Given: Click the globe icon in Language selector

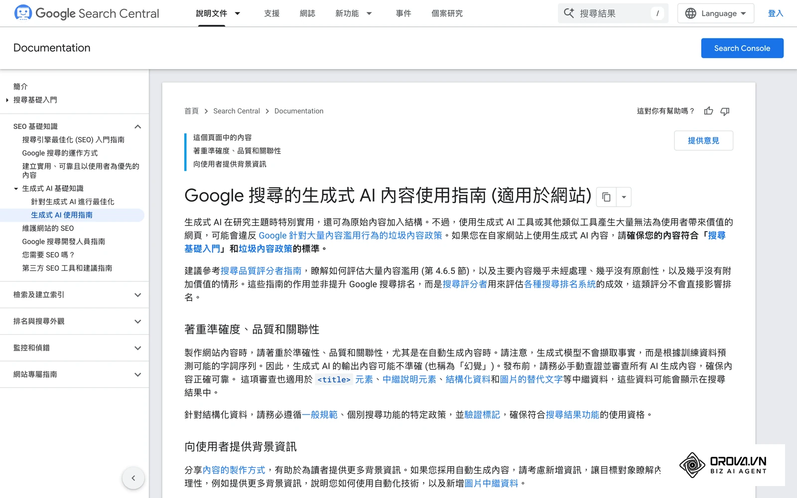Looking at the screenshot, I should click(x=690, y=13).
